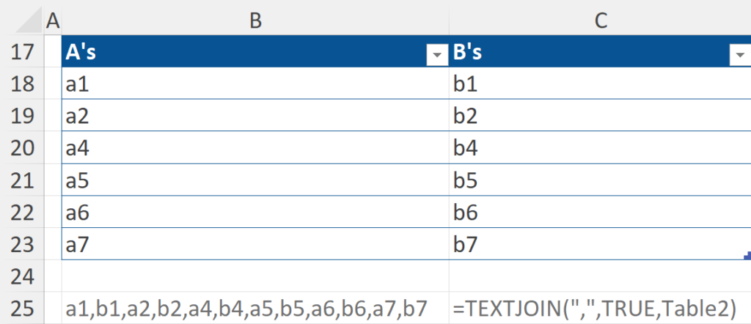Click the cell showing the TEXTJOIN formula
The height and width of the screenshot is (324, 751).
[x=600, y=308]
